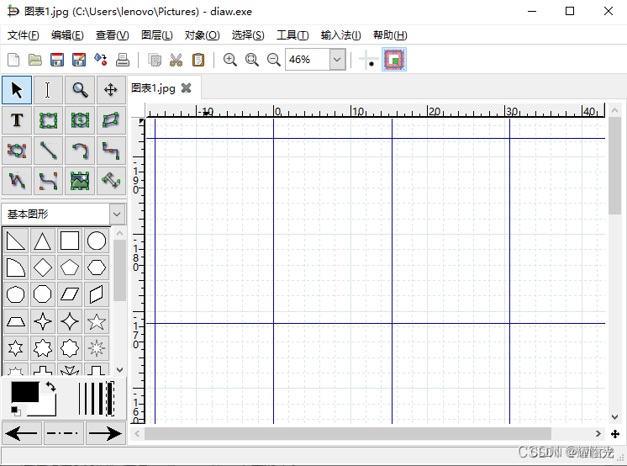This screenshot has width=627, height=466.
Task: Print the diagram
Action: (x=123, y=60)
